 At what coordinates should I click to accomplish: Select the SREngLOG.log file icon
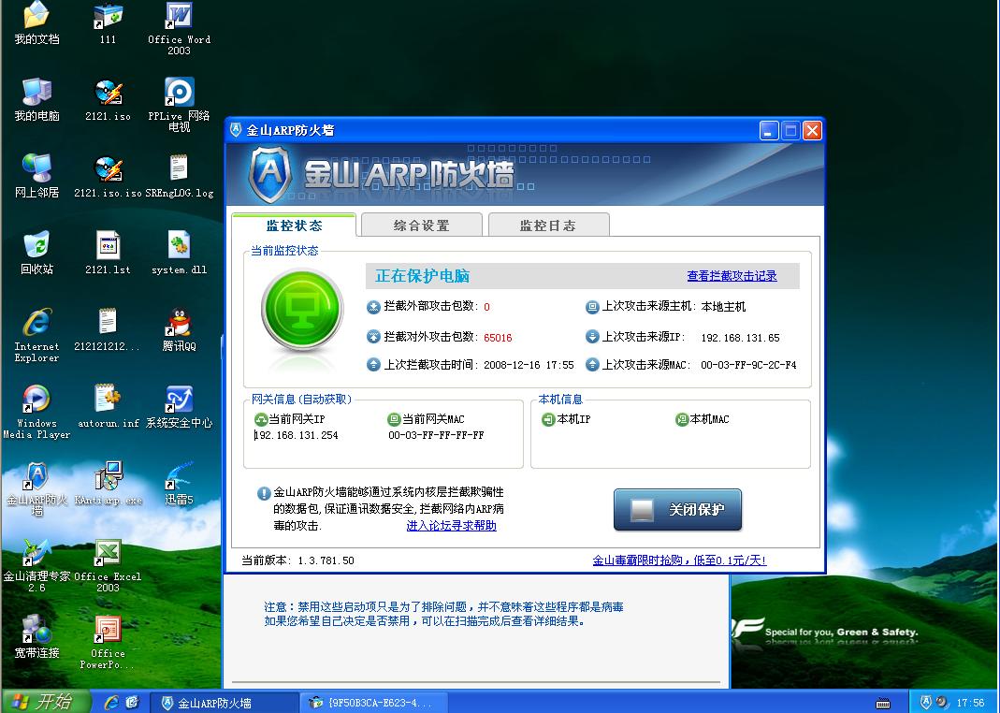pos(180,176)
